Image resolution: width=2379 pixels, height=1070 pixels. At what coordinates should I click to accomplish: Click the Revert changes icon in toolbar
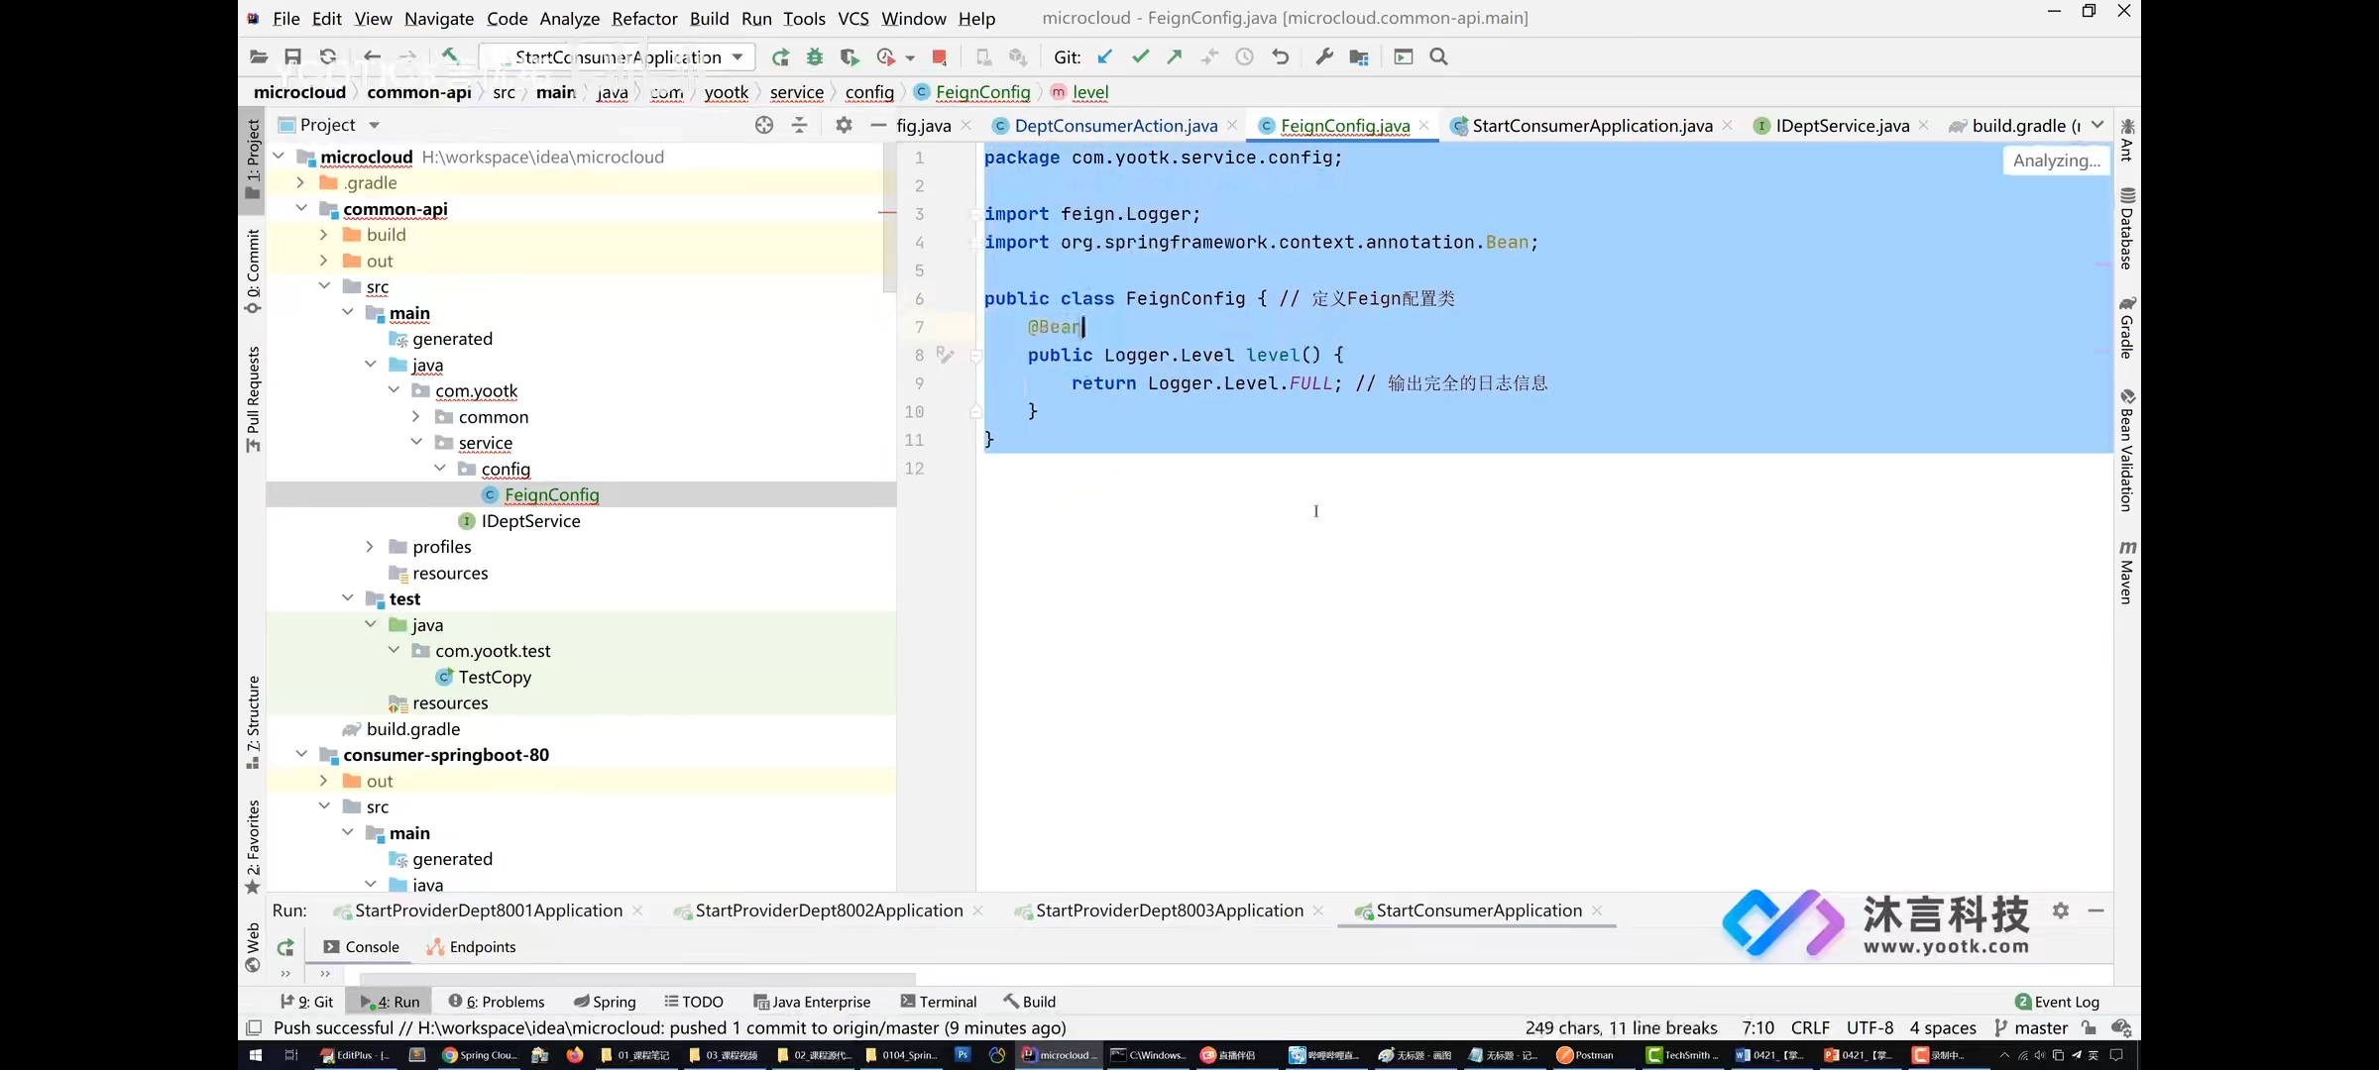tap(1281, 56)
